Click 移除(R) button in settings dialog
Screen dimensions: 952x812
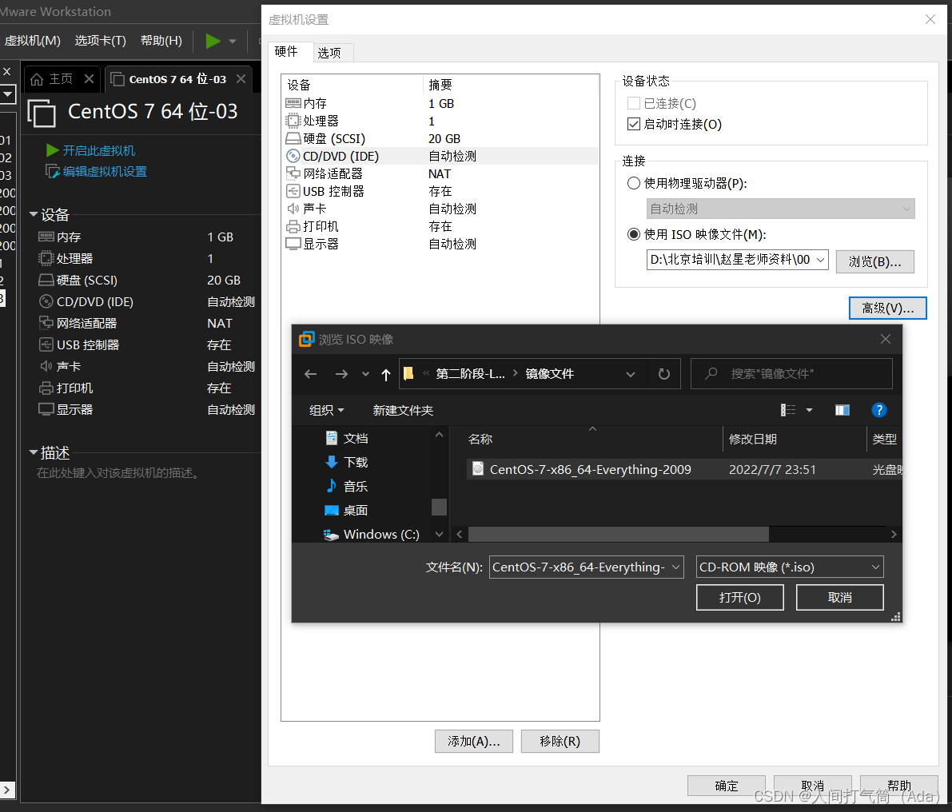pyautogui.click(x=560, y=741)
